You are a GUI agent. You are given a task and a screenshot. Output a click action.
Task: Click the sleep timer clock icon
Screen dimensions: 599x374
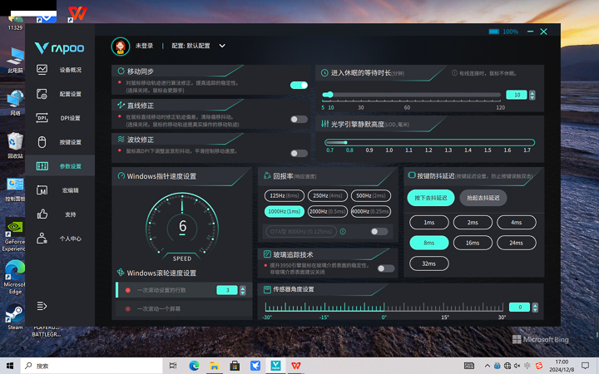[324, 73]
